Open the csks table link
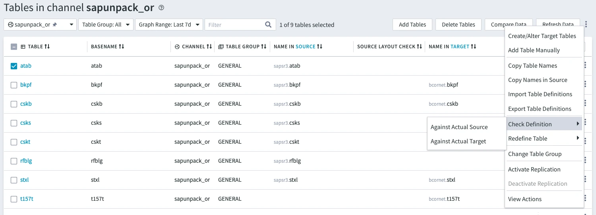The height and width of the screenshot is (215, 596). pos(25,123)
